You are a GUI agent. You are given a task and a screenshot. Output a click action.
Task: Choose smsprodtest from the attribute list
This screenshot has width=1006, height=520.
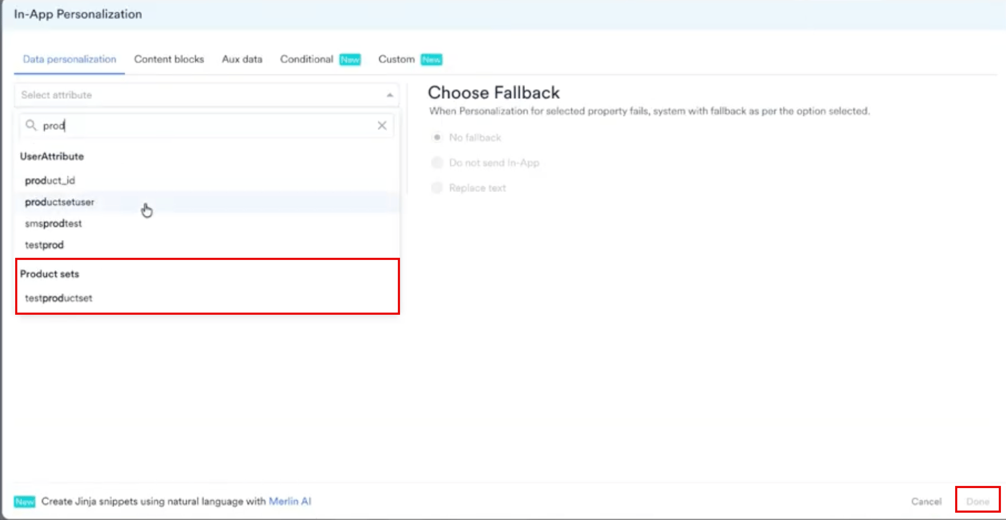point(207,224)
